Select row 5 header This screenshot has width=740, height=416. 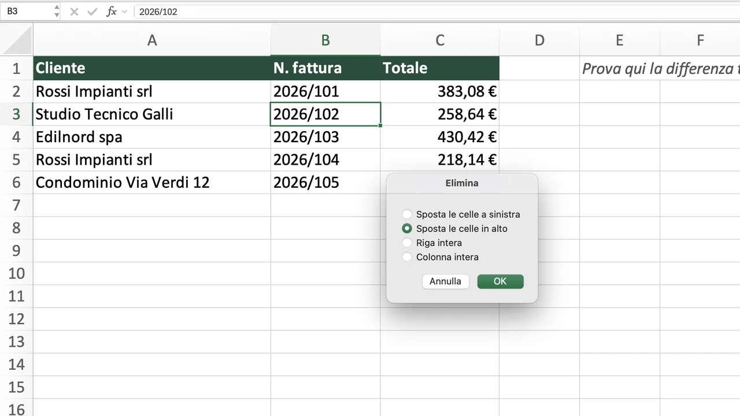[16, 159]
